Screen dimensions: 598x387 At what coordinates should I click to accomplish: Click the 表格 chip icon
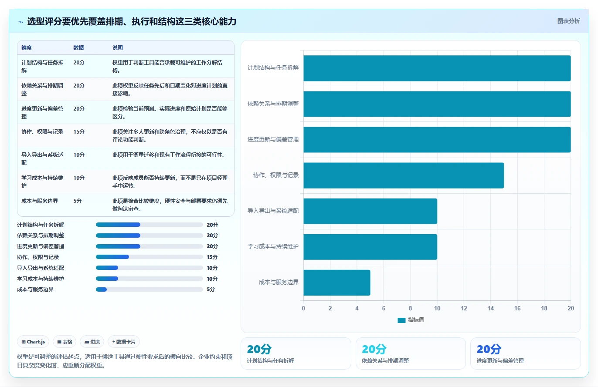pyautogui.click(x=59, y=342)
